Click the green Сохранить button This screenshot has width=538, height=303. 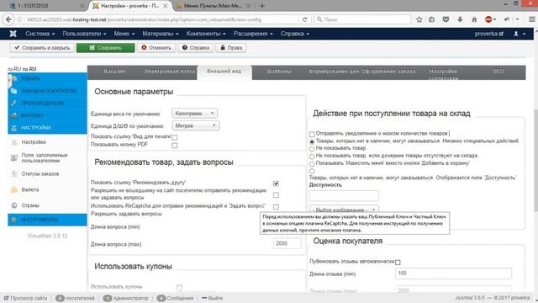click(x=105, y=48)
